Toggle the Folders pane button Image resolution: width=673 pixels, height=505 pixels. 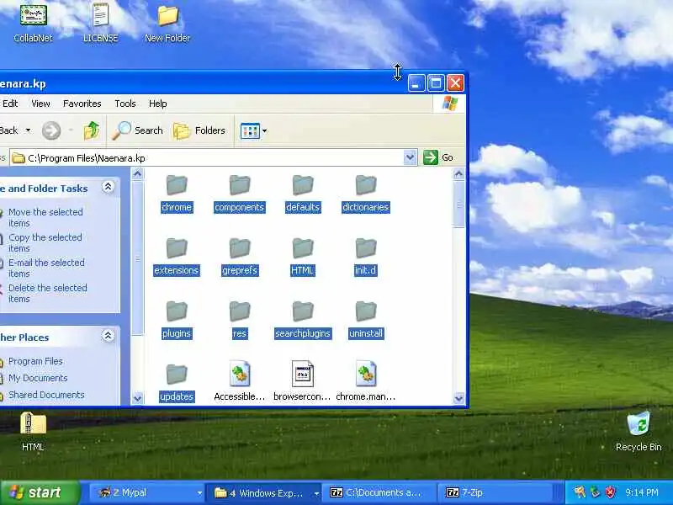[x=199, y=130]
